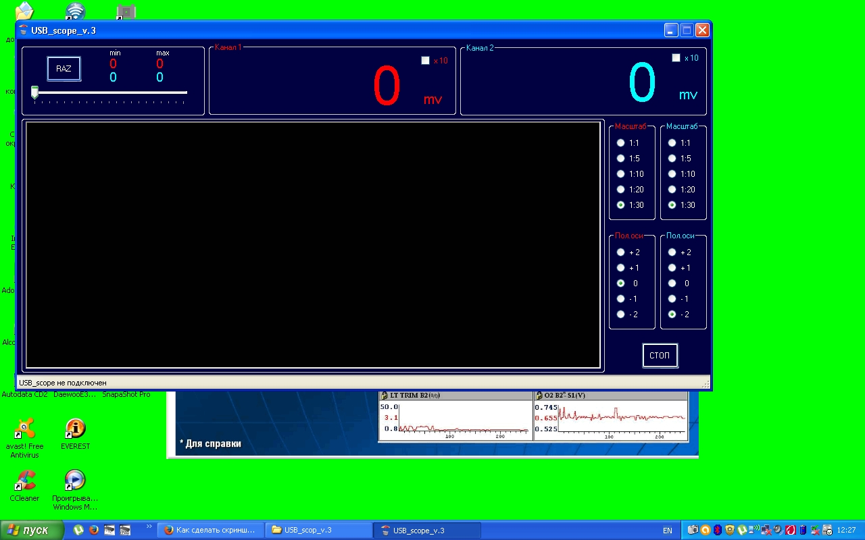Viewport: 865px width, 540px height.
Task: Click the СТОП button
Action: [x=660, y=356]
